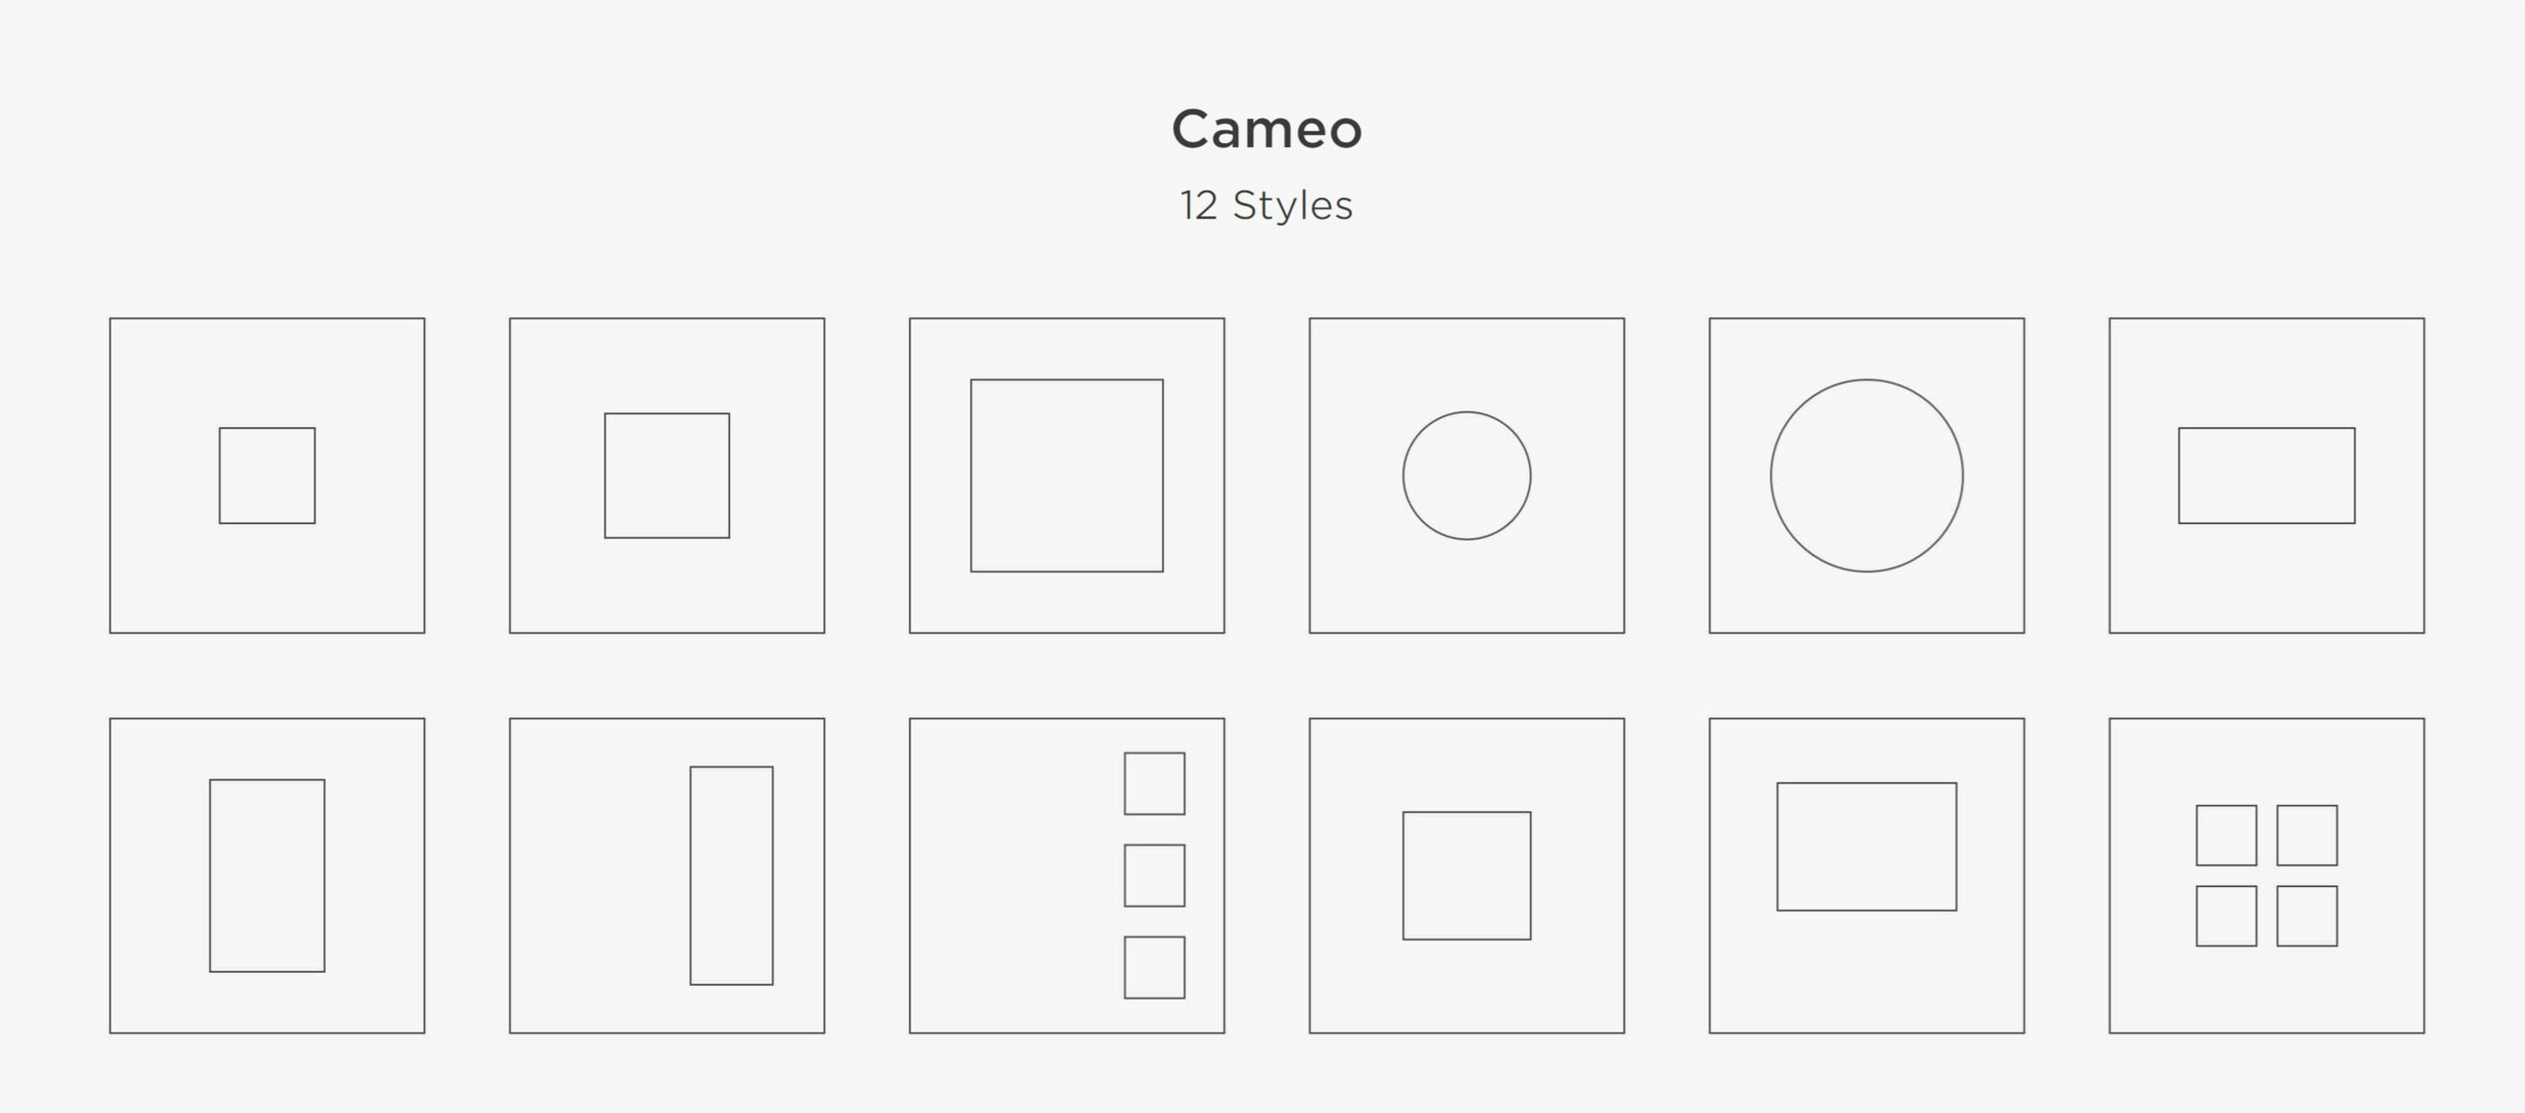Select the small centered square cameo style
This screenshot has width=2525, height=1113.
click(x=266, y=476)
